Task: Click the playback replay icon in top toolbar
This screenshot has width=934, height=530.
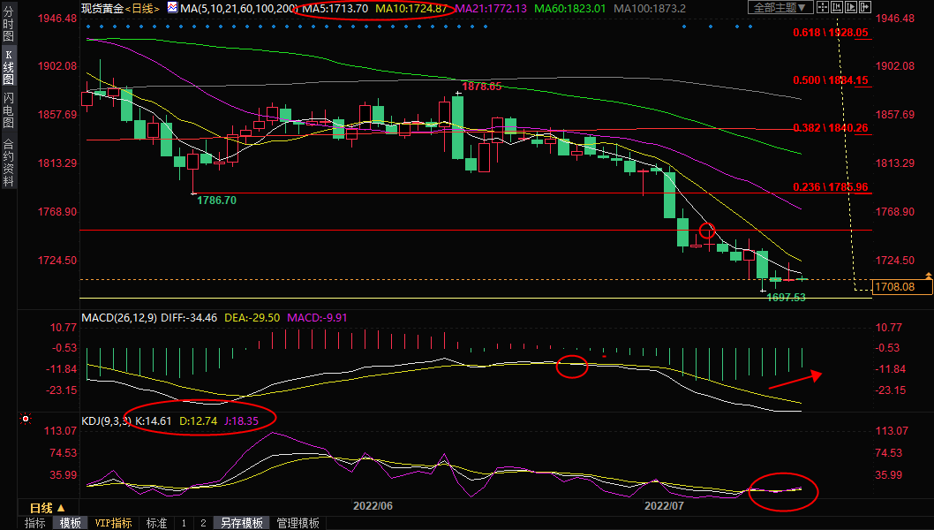Action: (851, 7)
